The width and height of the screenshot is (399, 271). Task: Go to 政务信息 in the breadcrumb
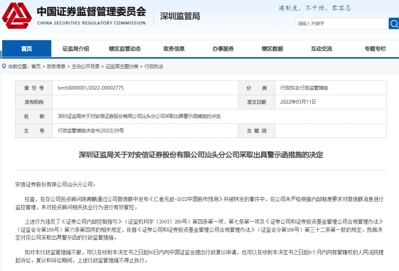(56, 66)
